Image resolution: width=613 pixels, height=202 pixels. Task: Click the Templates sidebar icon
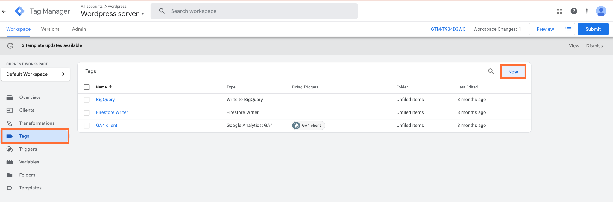[10, 188]
